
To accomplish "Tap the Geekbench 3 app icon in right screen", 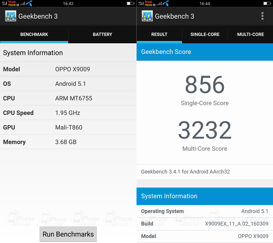I will (147, 16).
